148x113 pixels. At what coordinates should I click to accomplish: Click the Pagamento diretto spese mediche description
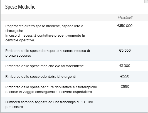[44, 28]
